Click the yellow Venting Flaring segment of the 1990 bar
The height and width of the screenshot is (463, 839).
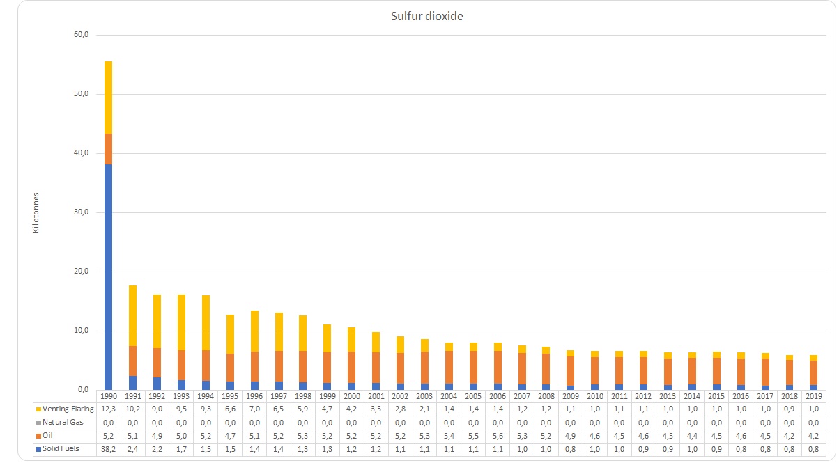pyautogui.click(x=108, y=97)
